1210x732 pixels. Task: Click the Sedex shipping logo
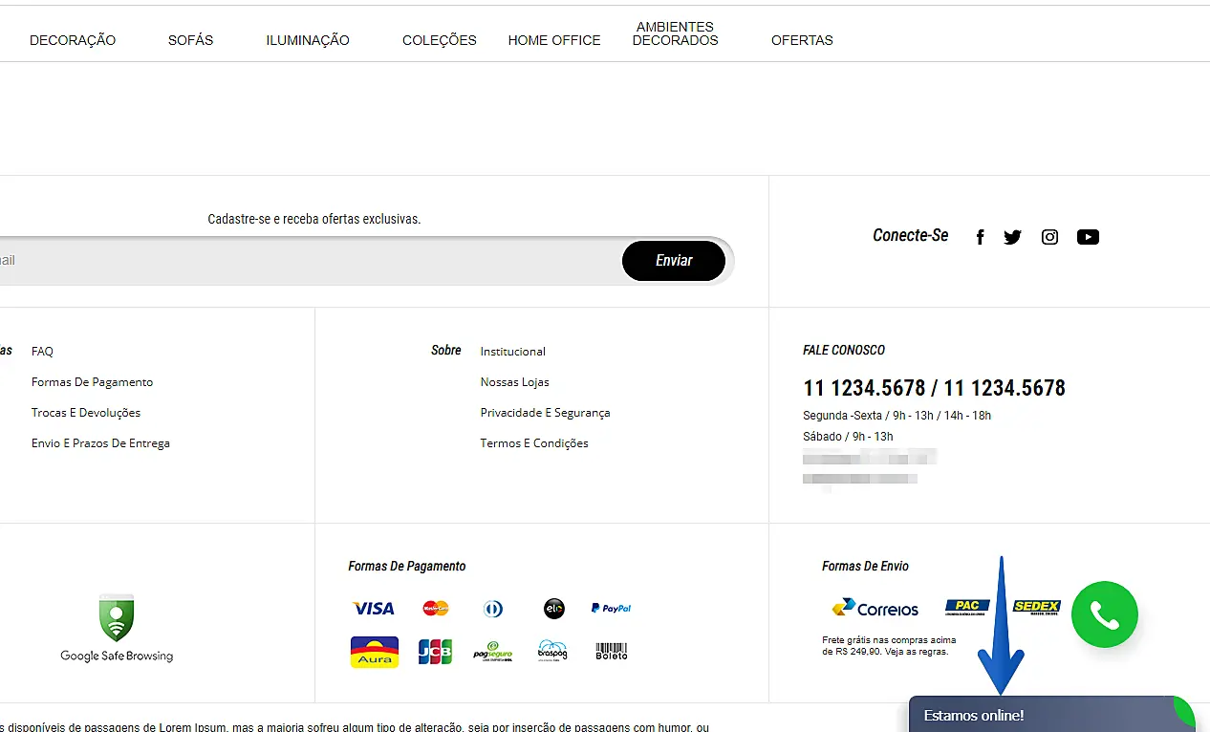(1036, 607)
